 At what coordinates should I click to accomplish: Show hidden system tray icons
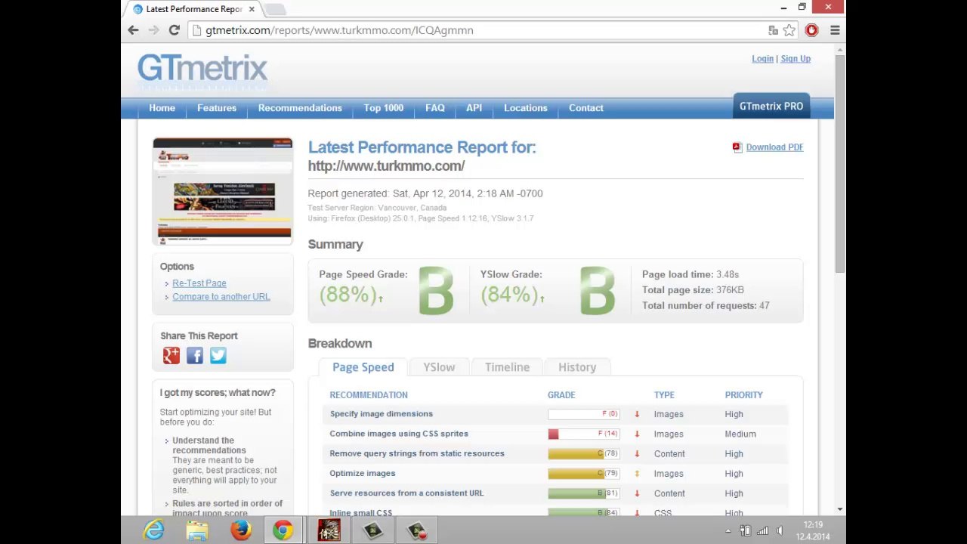(x=728, y=531)
